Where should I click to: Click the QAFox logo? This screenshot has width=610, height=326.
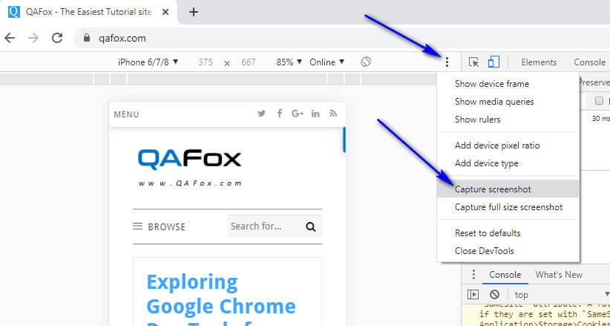tap(189, 168)
